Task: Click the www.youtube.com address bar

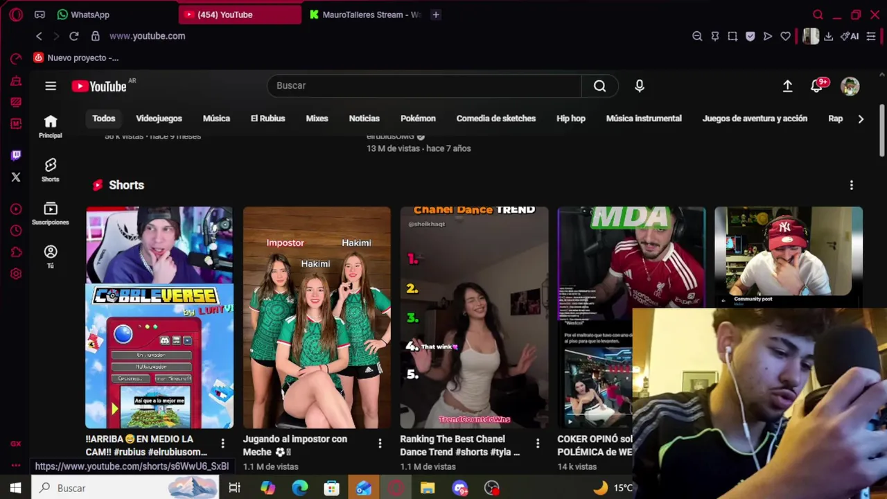Action: pyautogui.click(x=147, y=36)
